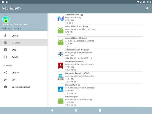The width and height of the screenshot is (152, 114).
Task: Click the store bag icon for Các ứng dụng khác
Action: pos(5,87)
